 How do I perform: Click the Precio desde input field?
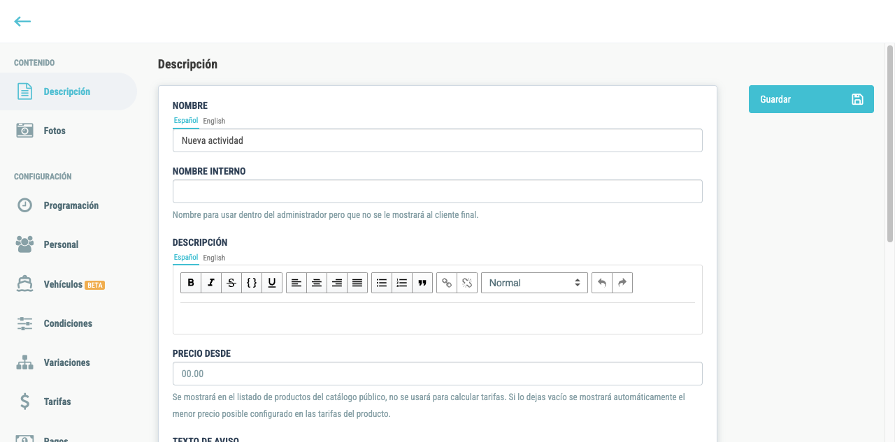click(438, 374)
